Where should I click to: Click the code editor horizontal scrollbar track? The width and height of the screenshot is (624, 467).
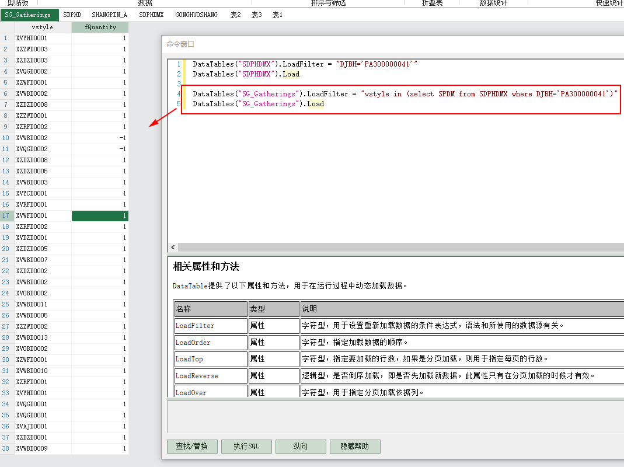[x=397, y=248]
